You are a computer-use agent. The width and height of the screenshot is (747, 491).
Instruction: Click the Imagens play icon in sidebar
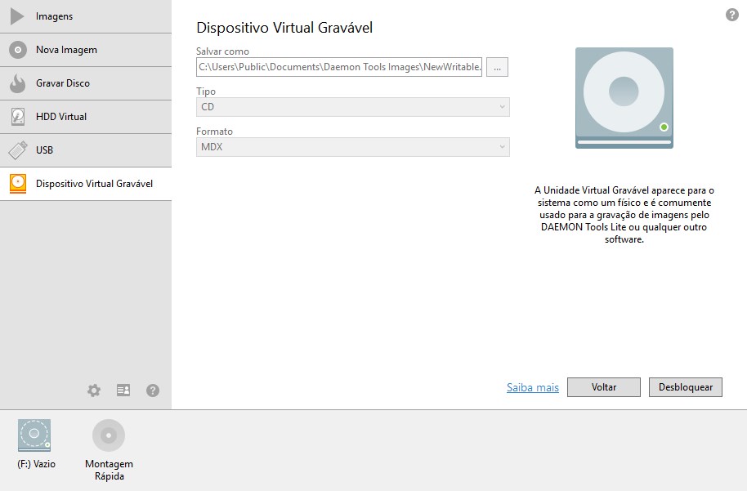[17, 16]
